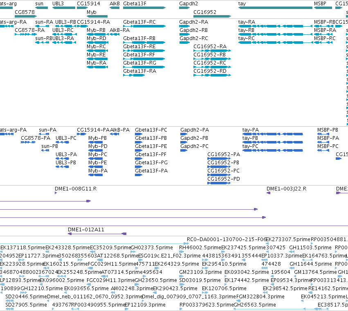
Task: Open the CG8578-PA protein label
Action: pos(36,138)
